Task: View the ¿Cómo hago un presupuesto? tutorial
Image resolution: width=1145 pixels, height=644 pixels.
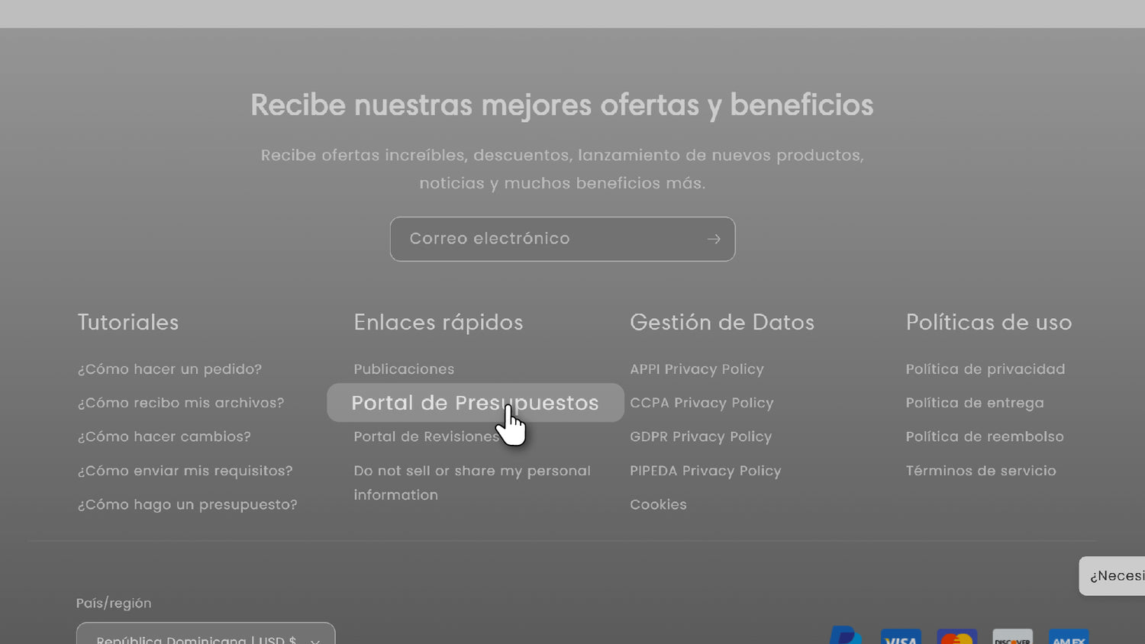Action: pos(187,505)
